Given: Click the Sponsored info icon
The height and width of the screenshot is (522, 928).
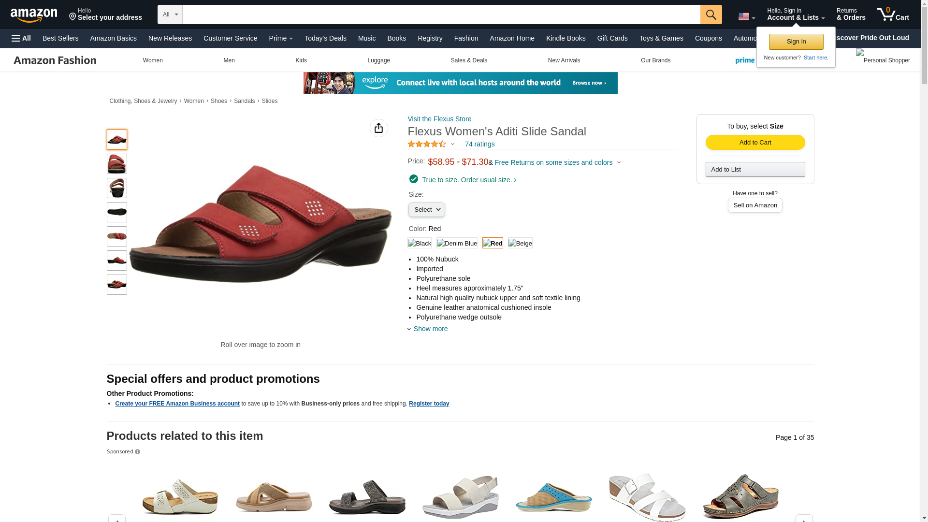Looking at the screenshot, I should tap(137, 452).
